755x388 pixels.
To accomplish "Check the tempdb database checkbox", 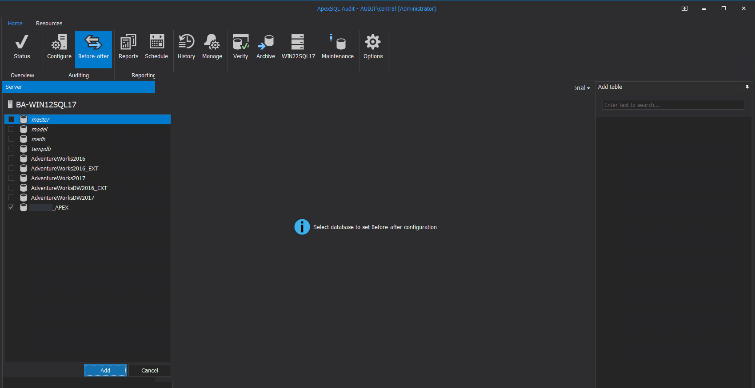I will [x=12, y=149].
